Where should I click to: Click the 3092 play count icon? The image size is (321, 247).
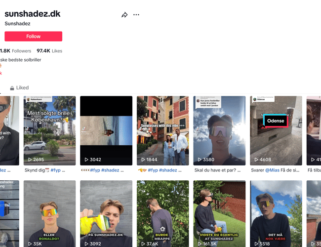click(86, 244)
